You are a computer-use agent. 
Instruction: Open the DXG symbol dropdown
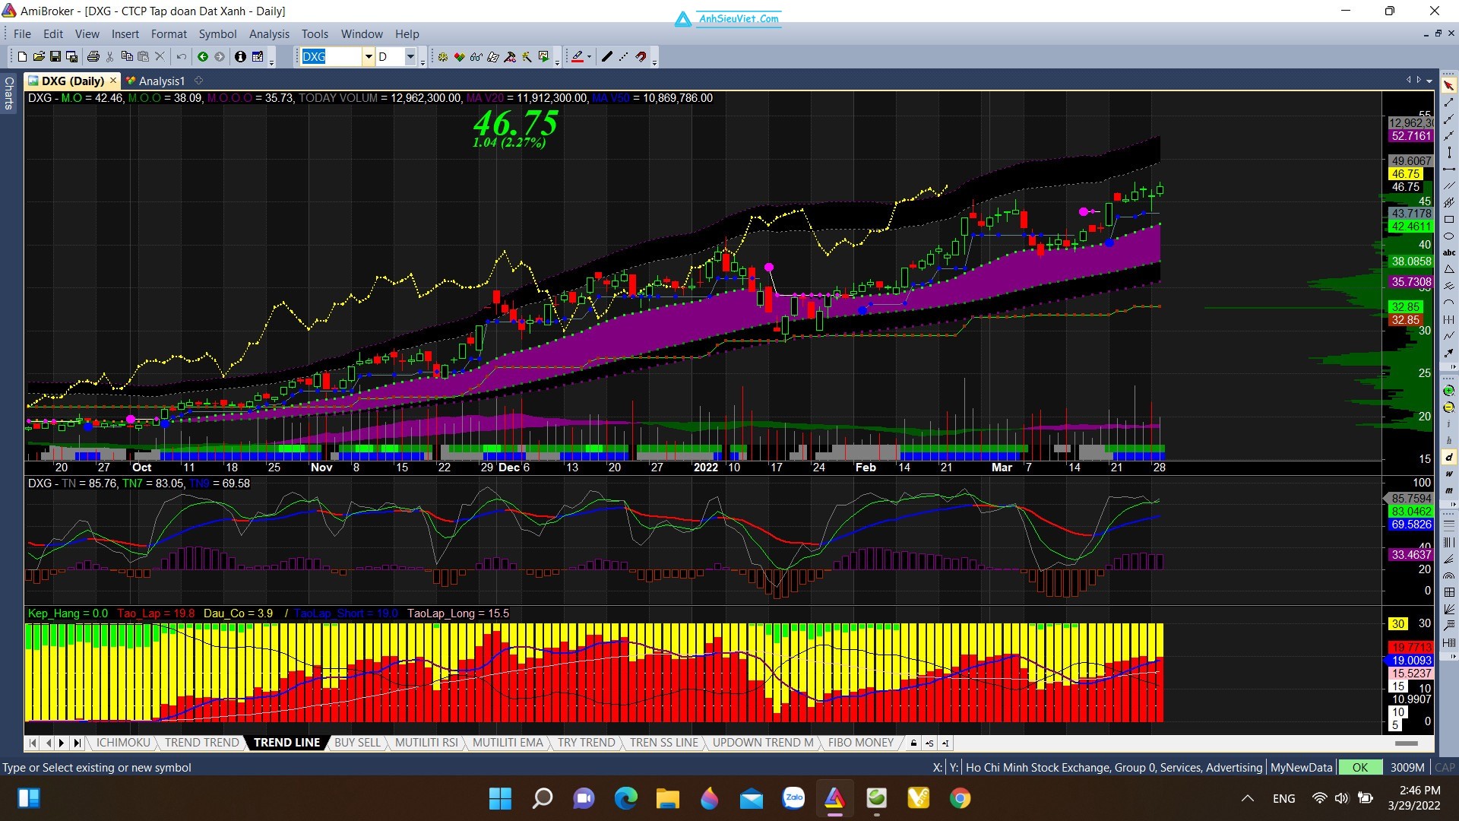pyautogui.click(x=369, y=57)
